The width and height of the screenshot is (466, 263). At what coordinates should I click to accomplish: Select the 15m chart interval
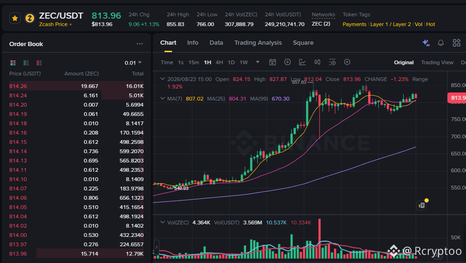click(x=193, y=62)
